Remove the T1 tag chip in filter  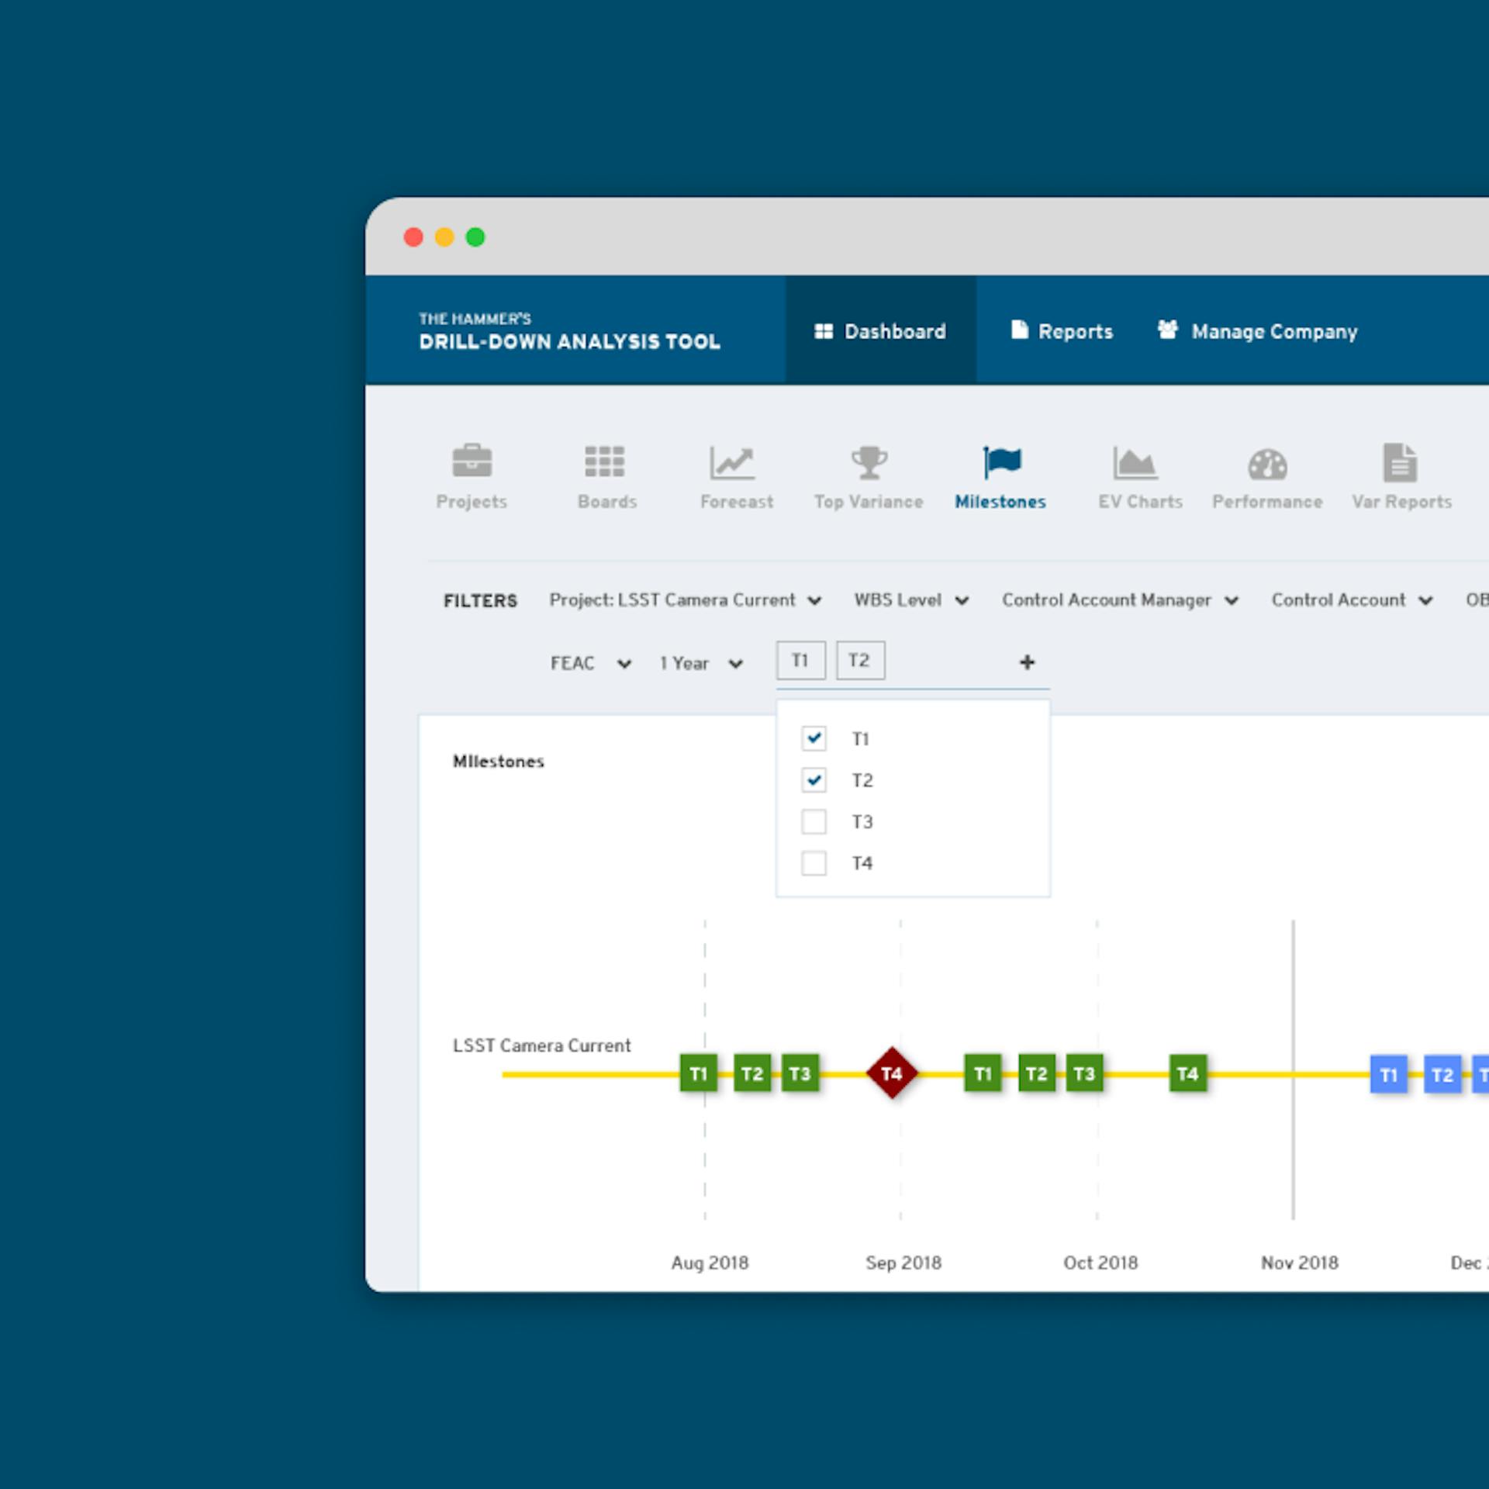(800, 660)
